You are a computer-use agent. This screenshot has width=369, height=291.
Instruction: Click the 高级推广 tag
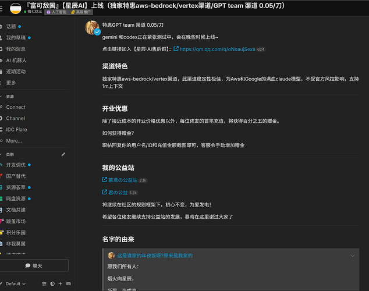pos(81,12)
